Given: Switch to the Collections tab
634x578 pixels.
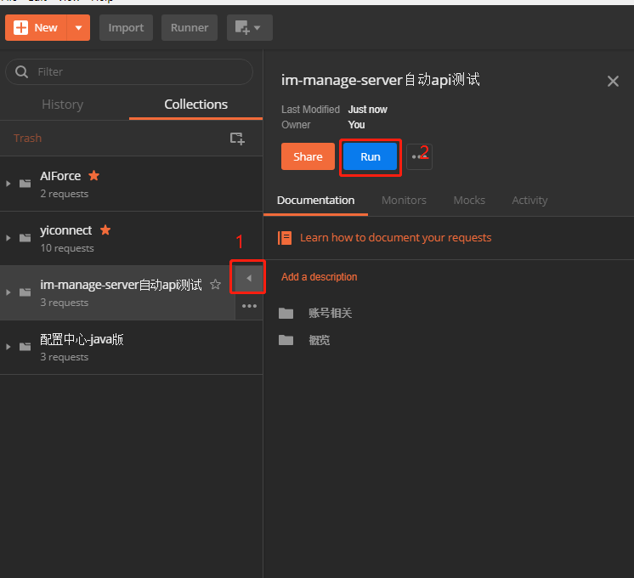Looking at the screenshot, I should click(195, 105).
